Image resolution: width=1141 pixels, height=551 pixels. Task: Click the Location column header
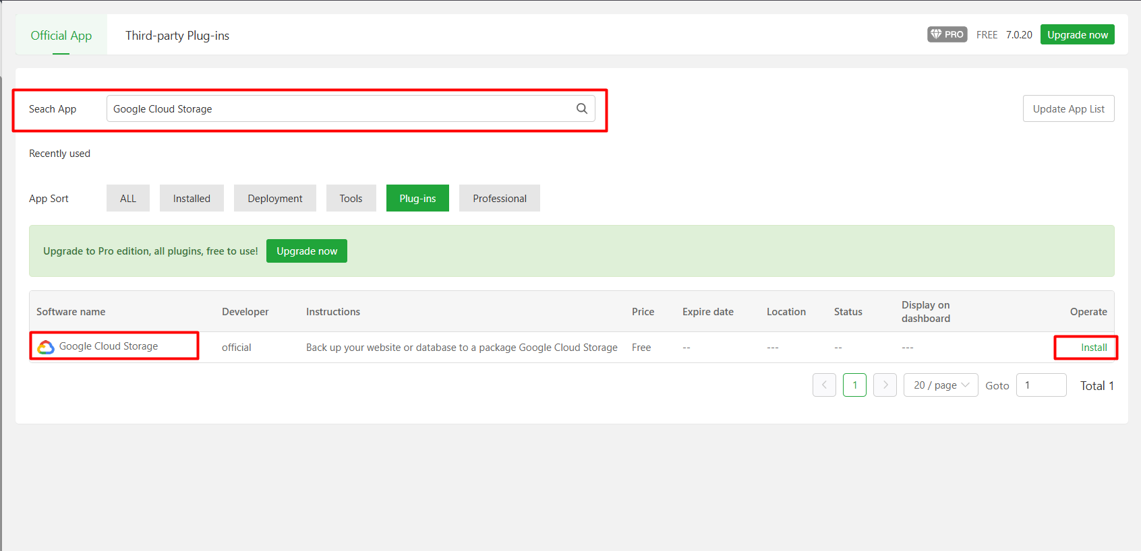[x=786, y=312]
